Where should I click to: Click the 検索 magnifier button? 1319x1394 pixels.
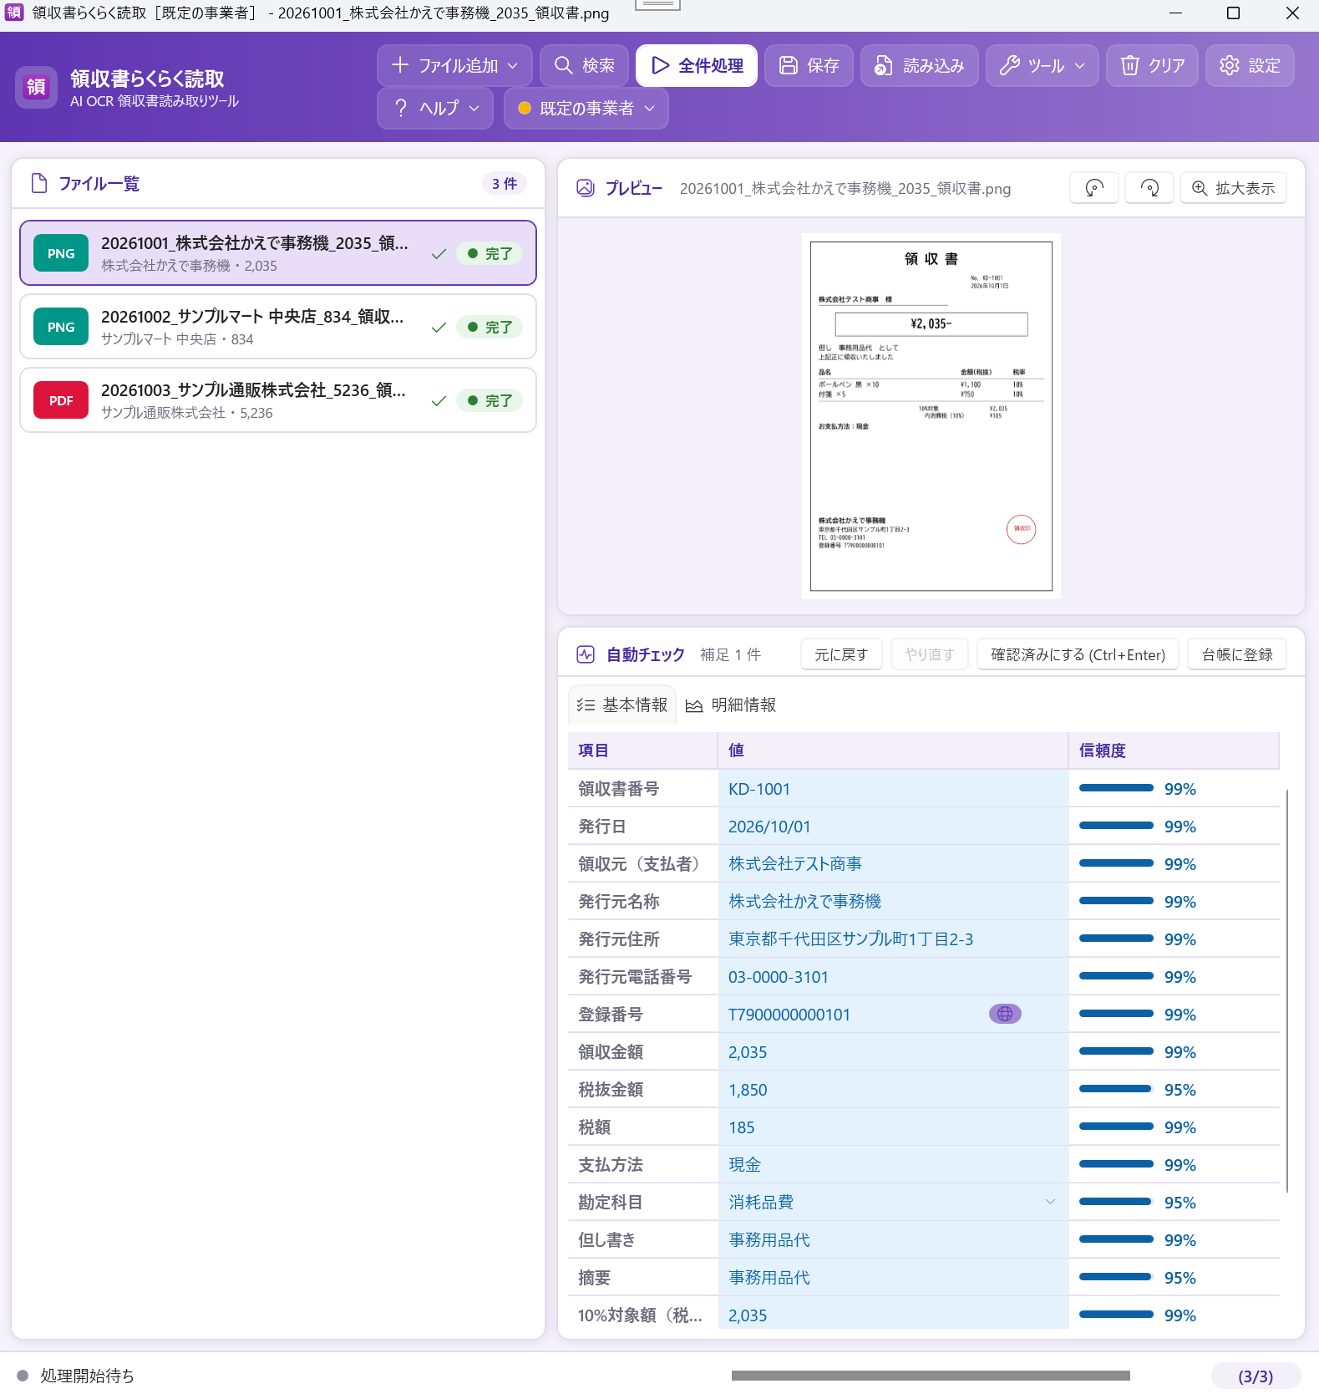point(584,65)
